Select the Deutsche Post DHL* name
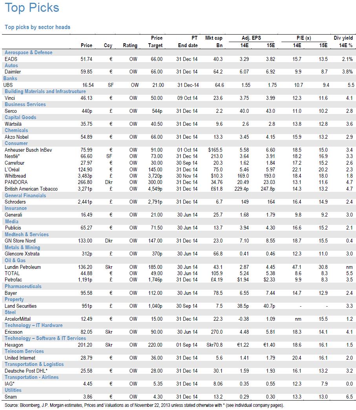 (x=26, y=371)
